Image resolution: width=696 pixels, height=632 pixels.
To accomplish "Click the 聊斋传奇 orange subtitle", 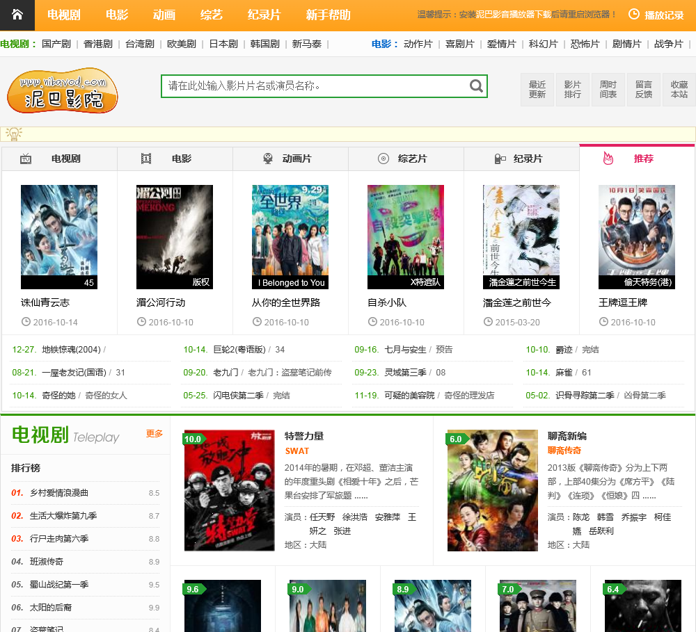I will (x=564, y=451).
